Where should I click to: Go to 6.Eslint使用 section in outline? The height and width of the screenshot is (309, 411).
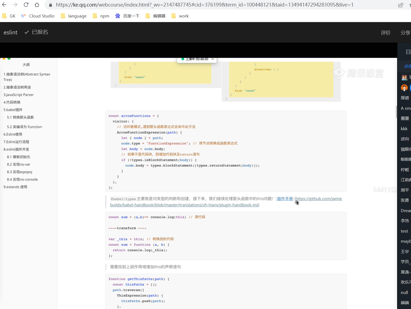(x=13, y=134)
